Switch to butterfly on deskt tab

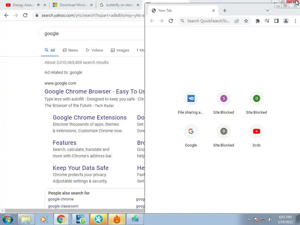tap(119, 5)
